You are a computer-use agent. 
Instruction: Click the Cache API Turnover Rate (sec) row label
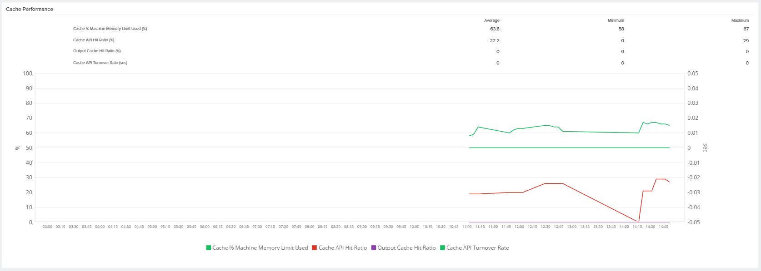100,63
